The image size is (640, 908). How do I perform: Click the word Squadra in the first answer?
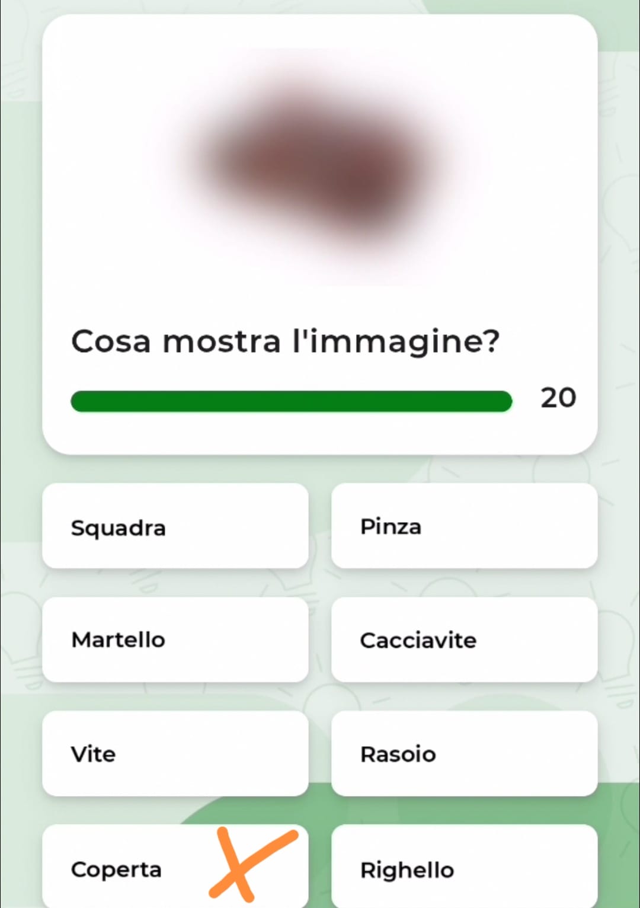[118, 527]
